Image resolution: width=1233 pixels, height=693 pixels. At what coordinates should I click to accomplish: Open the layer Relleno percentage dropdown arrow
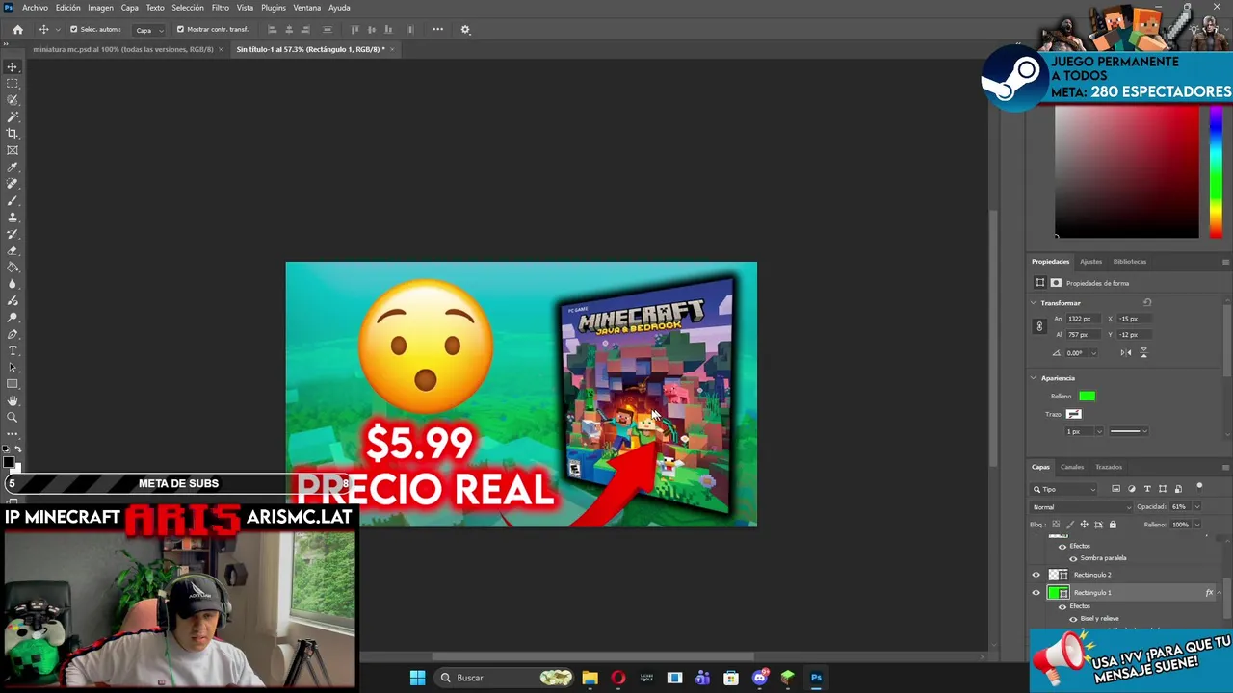click(1197, 525)
